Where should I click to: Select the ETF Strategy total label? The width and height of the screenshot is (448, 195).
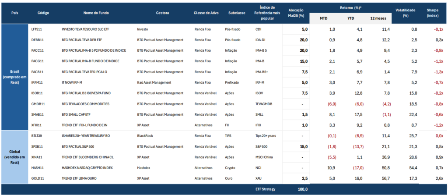(x=266, y=189)
